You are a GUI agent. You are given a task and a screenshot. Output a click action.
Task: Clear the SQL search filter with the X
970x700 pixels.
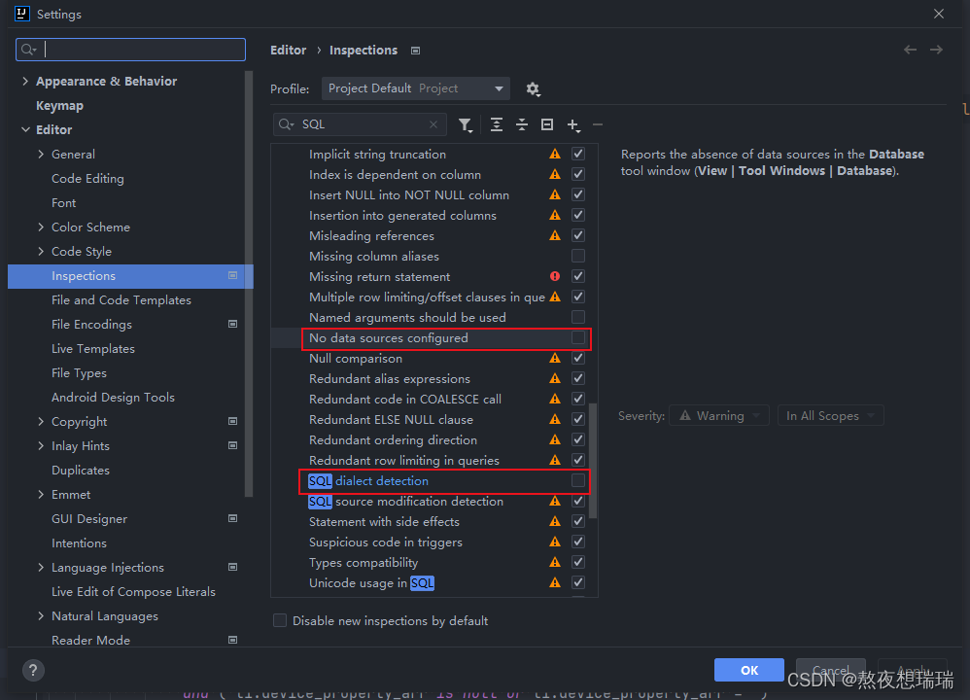[x=433, y=124]
